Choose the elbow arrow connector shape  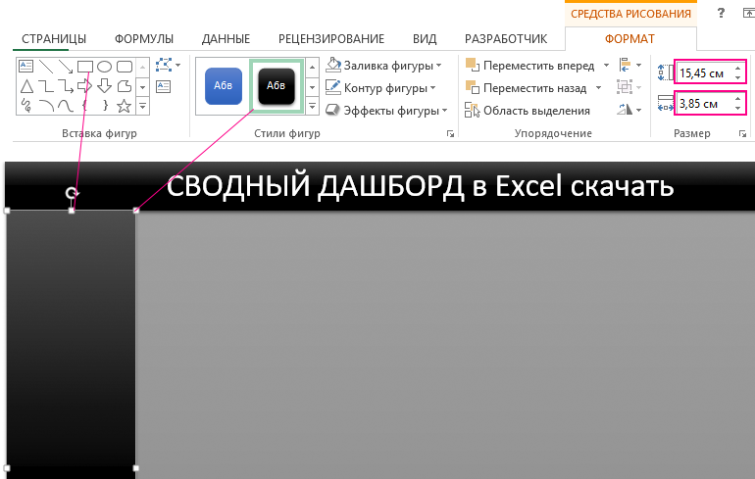[x=66, y=86]
